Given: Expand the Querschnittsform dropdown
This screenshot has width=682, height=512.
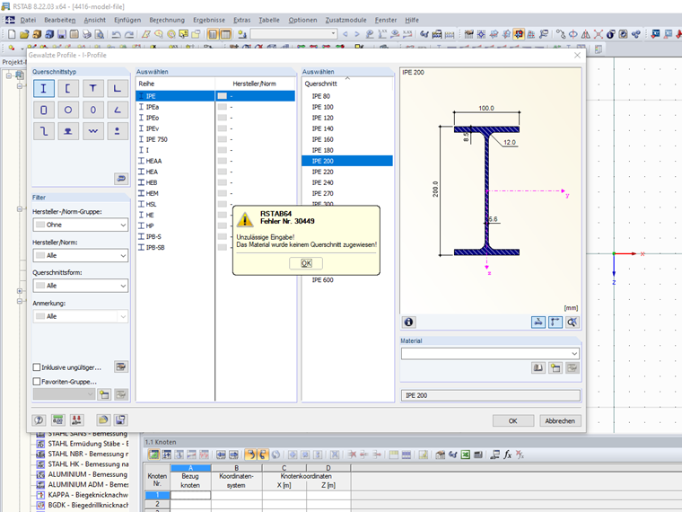Looking at the screenshot, I should (x=81, y=286).
